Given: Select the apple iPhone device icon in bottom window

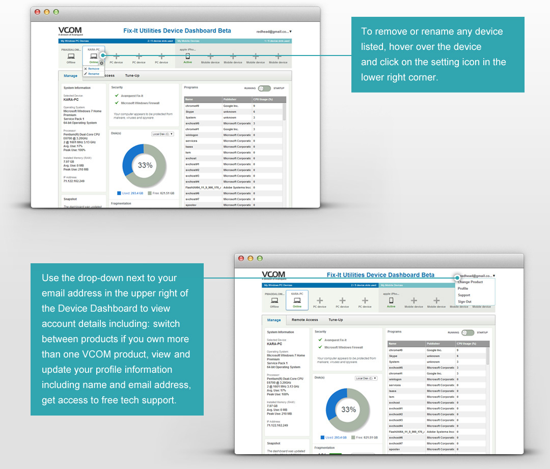Looking at the screenshot, I should pos(391,300).
